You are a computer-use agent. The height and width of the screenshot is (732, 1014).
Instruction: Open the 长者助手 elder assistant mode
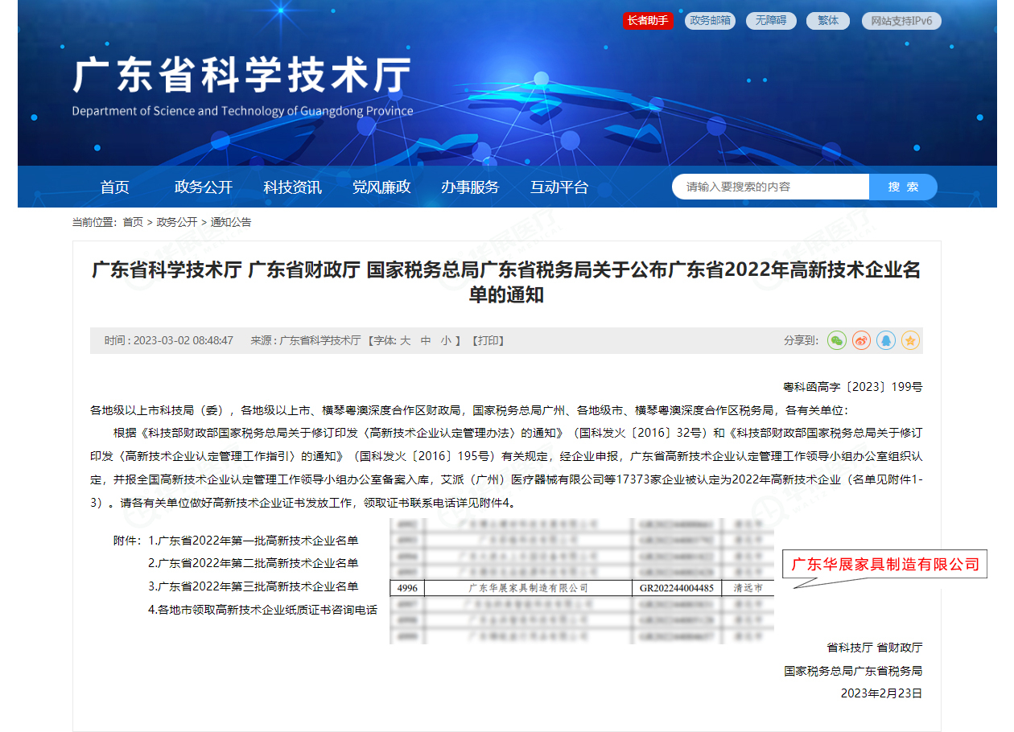[x=647, y=21]
